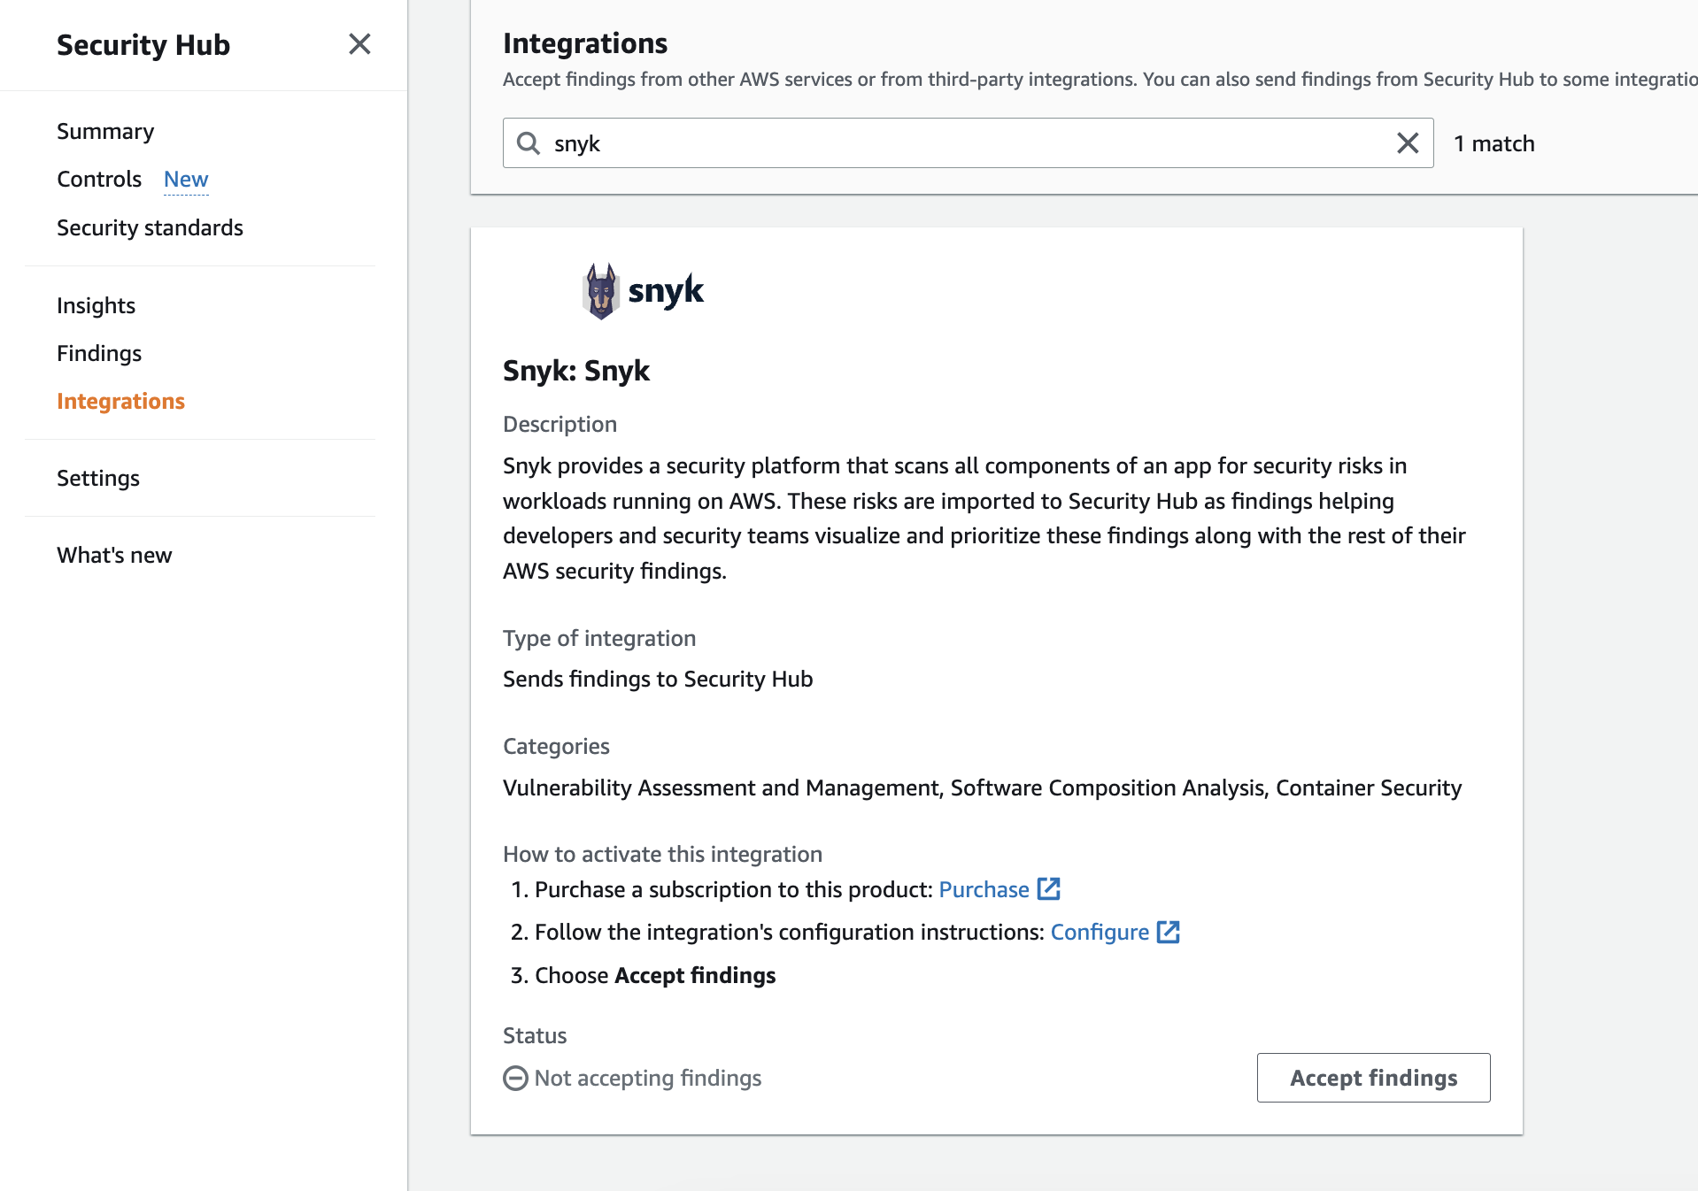Open Security Hub Settings
This screenshot has width=1698, height=1191.
click(x=98, y=478)
